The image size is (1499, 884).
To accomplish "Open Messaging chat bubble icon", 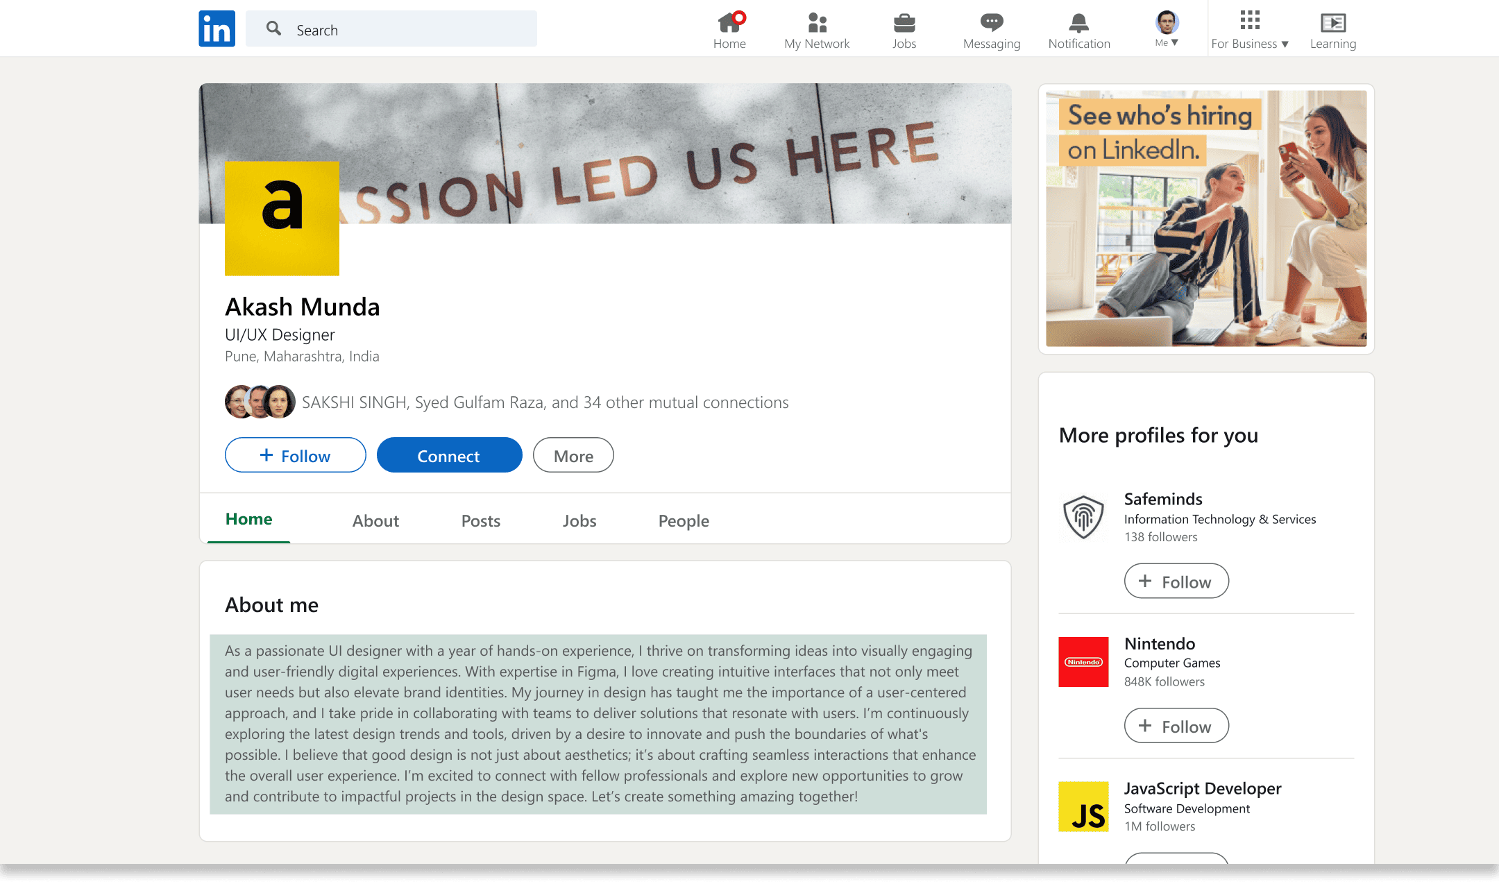I will point(992,23).
